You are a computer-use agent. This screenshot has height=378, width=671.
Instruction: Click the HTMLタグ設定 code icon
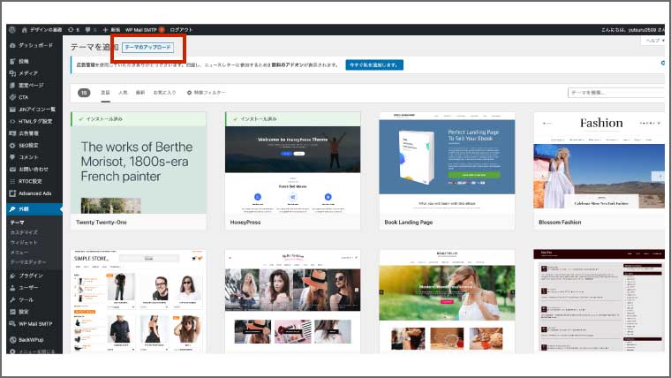coord(12,121)
